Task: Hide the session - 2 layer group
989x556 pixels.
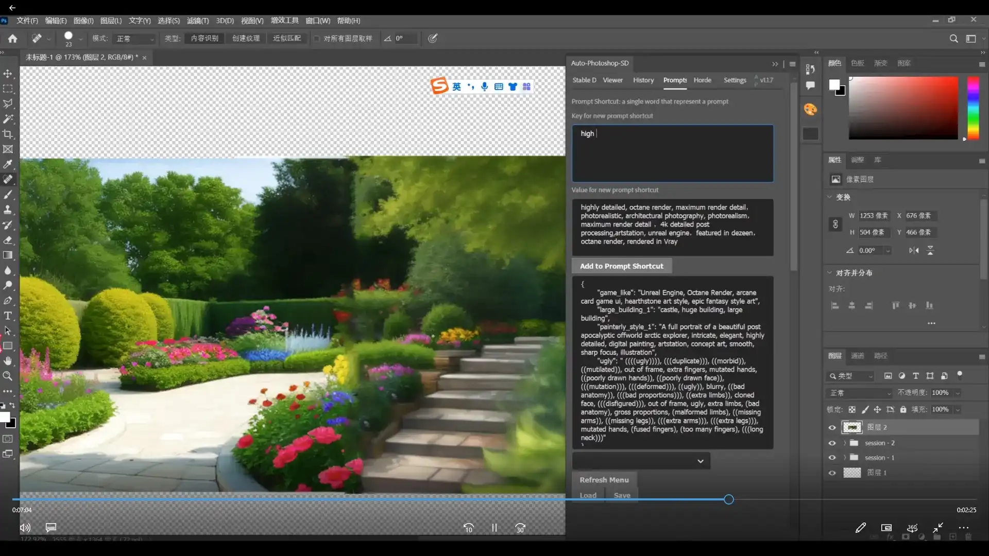Action: coord(832,443)
